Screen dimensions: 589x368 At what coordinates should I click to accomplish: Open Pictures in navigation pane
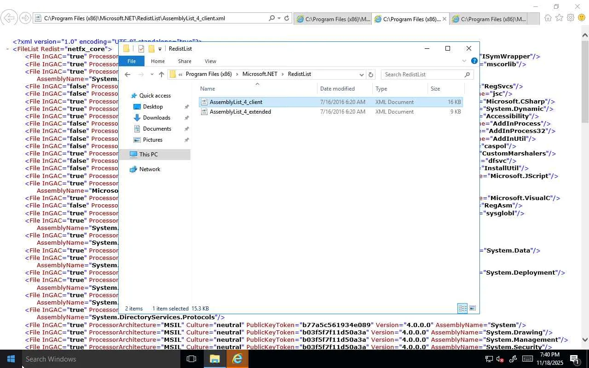[152, 140]
